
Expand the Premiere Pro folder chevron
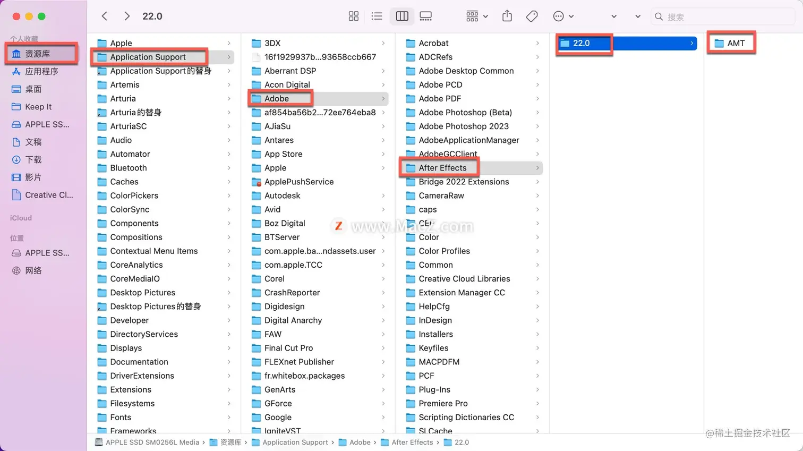tap(537, 403)
